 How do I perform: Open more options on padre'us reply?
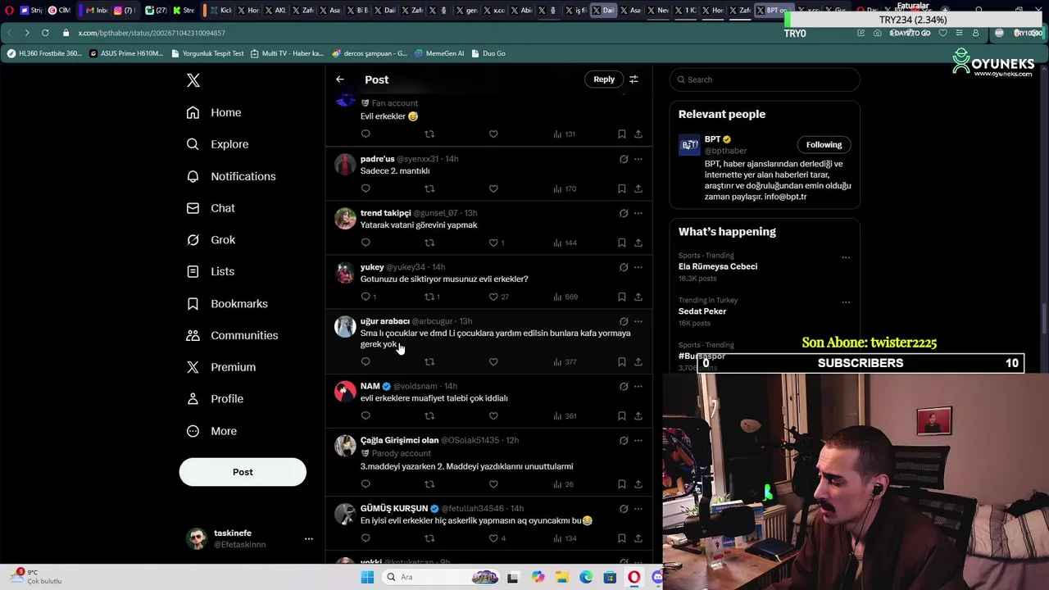tap(638, 159)
